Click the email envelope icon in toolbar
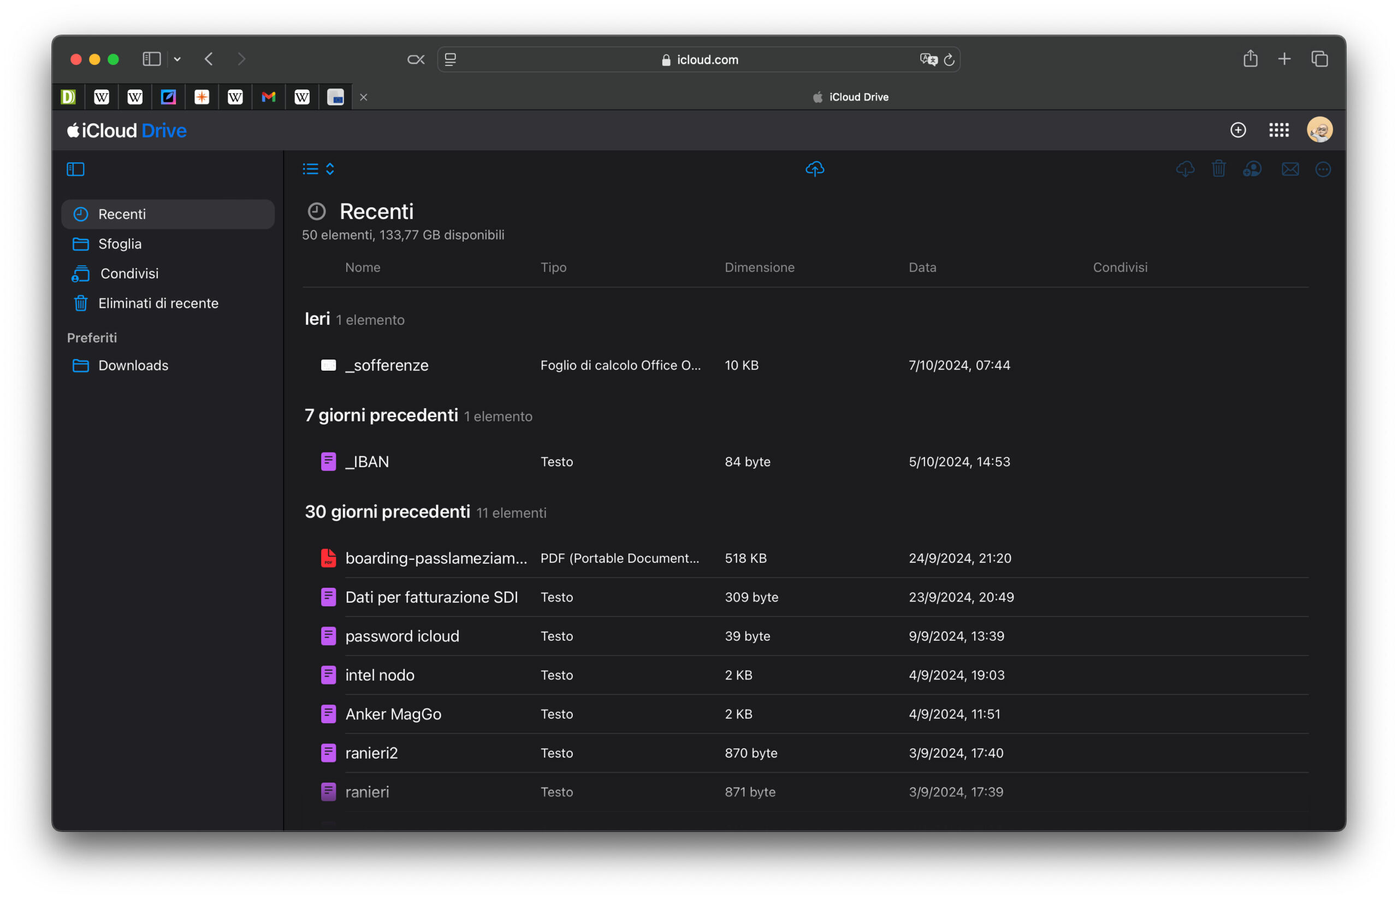Viewport: 1398px width, 900px height. pyautogui.click(x=1289, y=169)
